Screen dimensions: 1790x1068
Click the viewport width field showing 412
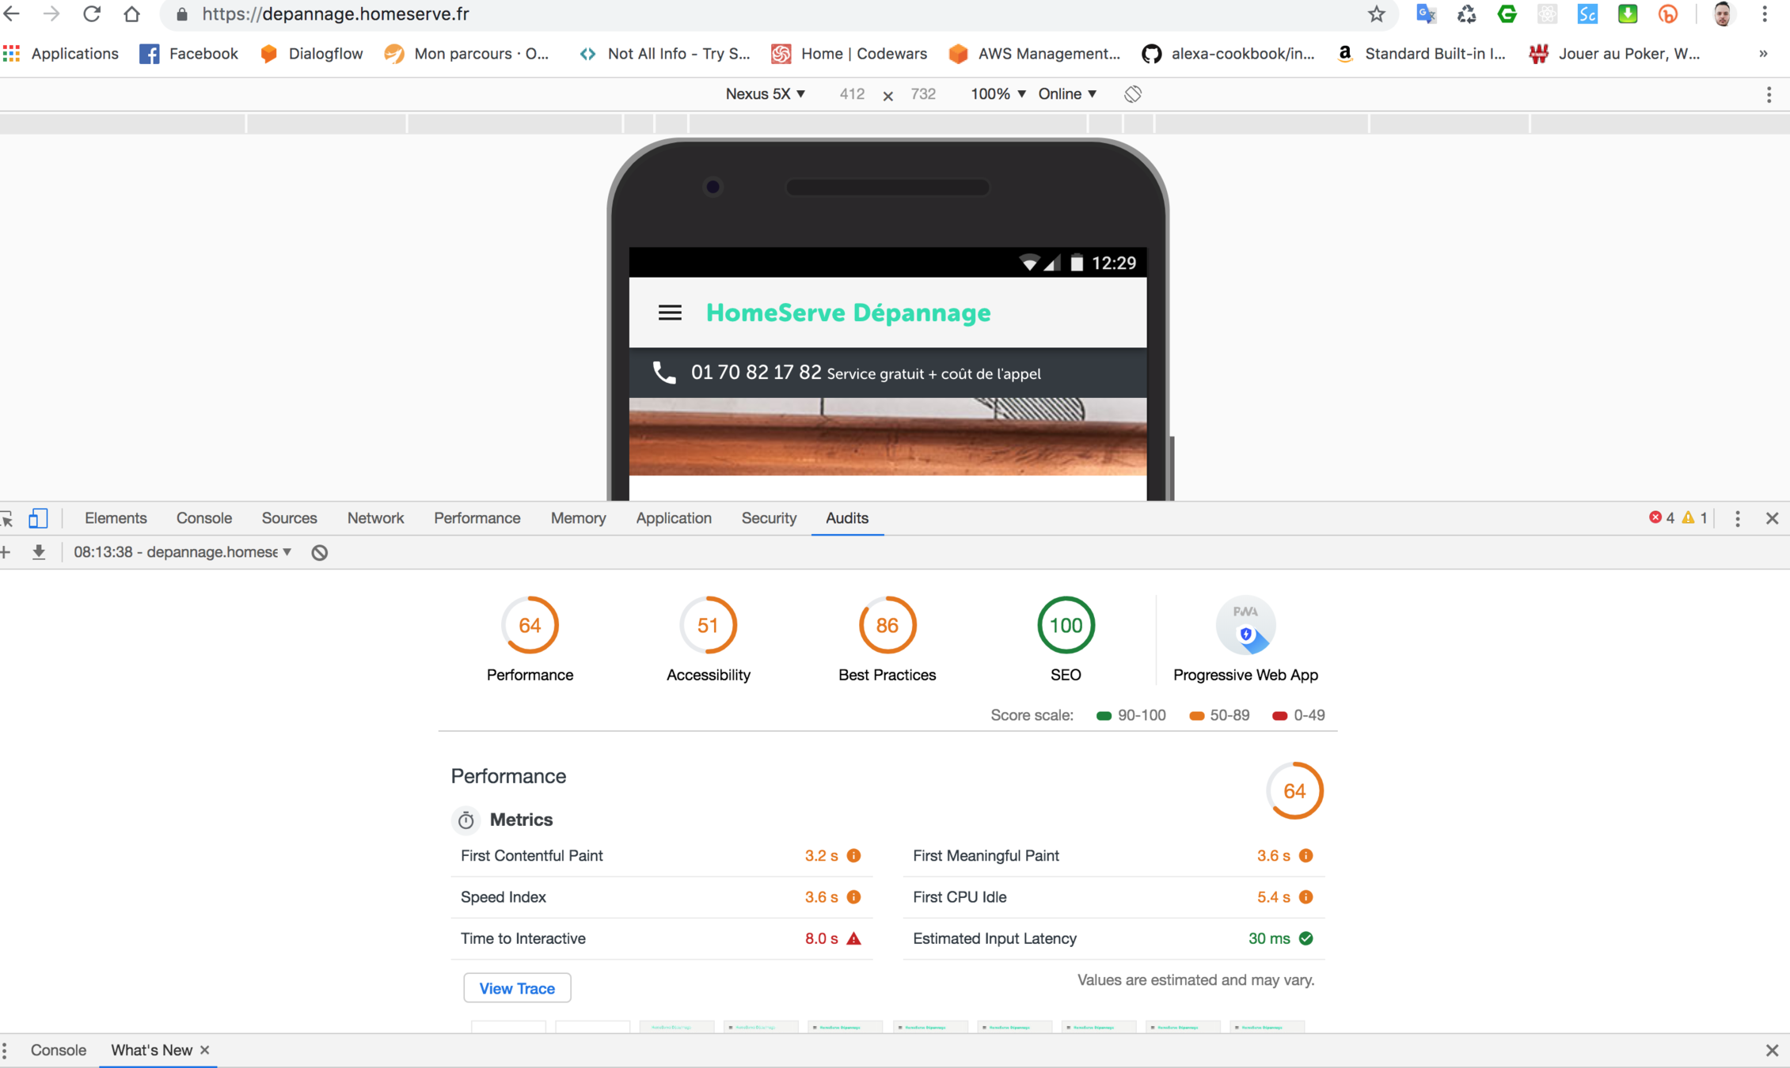coord(852,94)
